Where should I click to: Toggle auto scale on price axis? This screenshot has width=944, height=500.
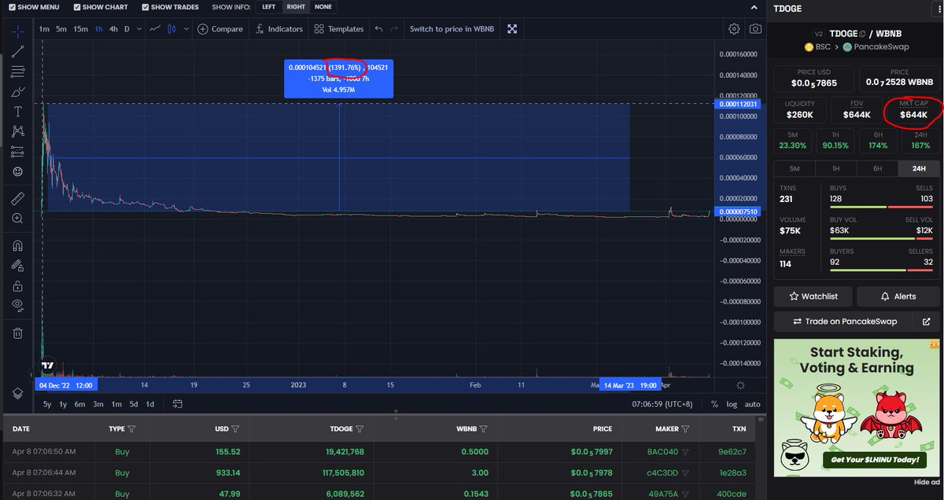[753, 404]
